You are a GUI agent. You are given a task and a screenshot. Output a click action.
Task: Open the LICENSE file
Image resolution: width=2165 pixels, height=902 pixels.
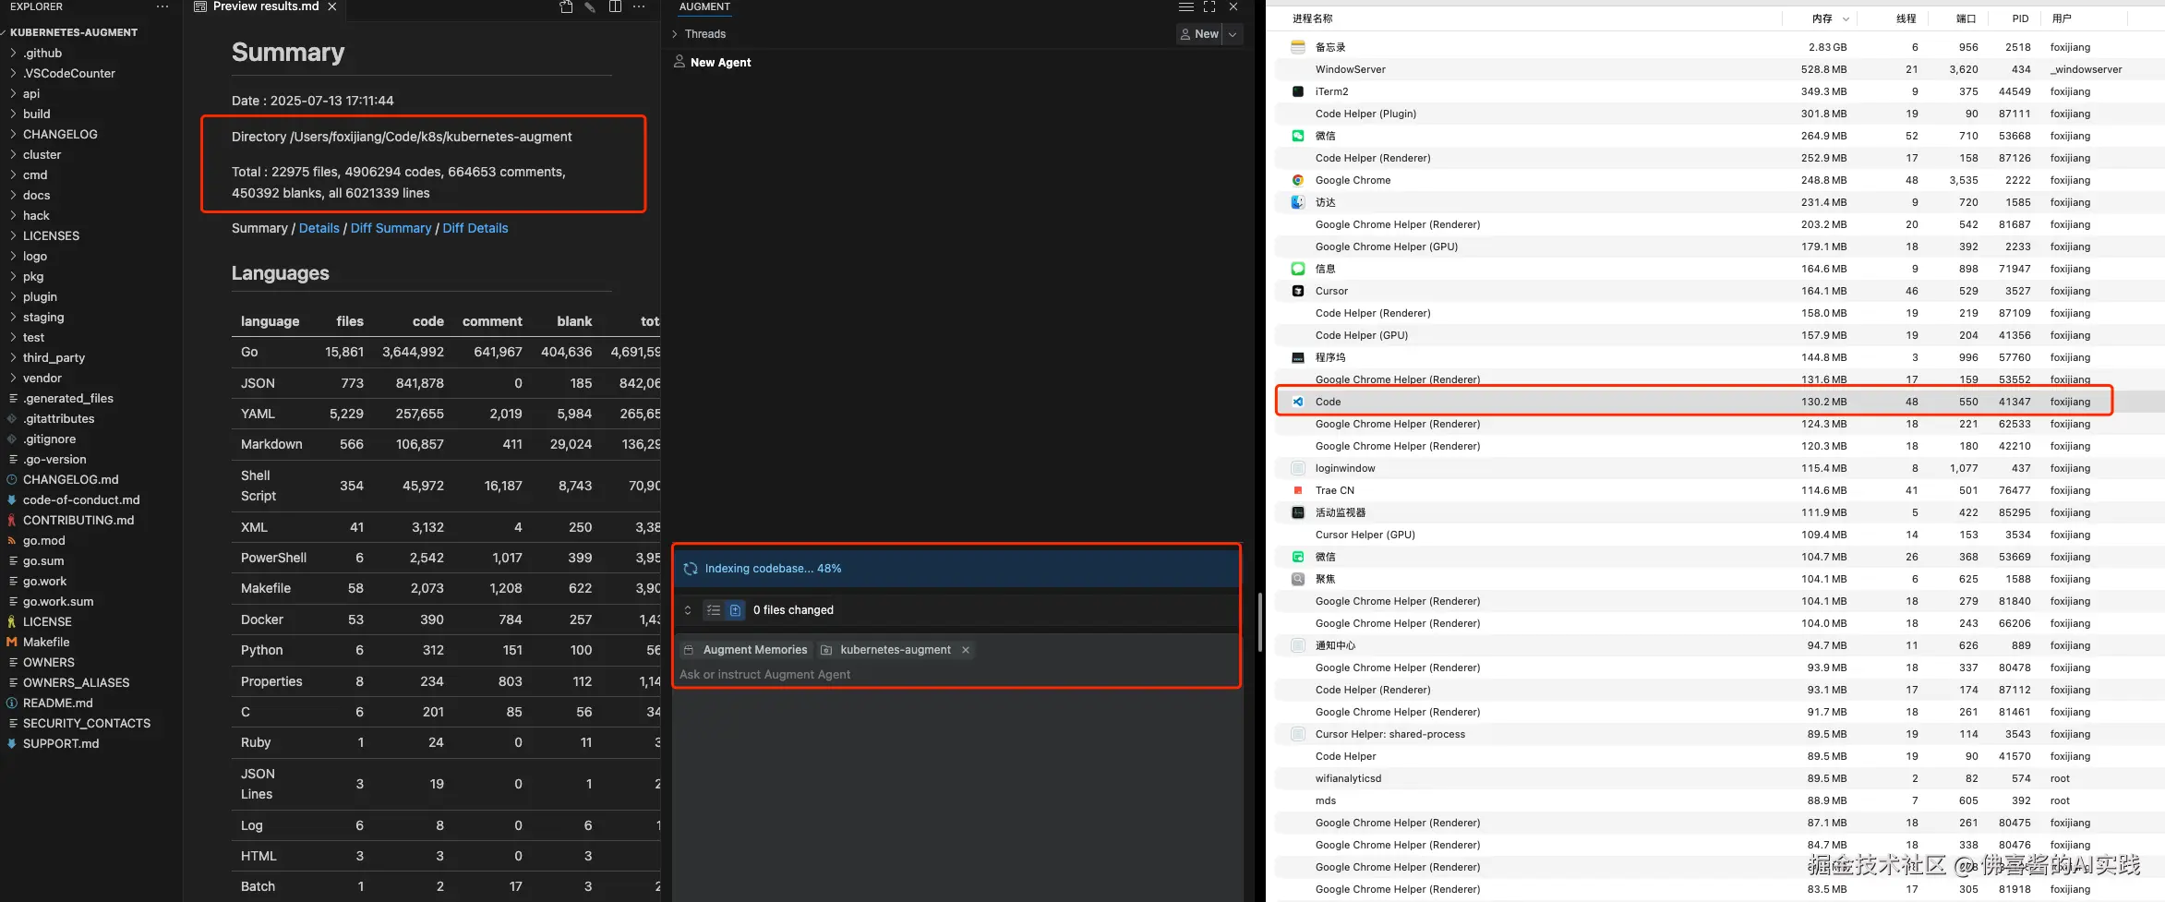(47, 622)
